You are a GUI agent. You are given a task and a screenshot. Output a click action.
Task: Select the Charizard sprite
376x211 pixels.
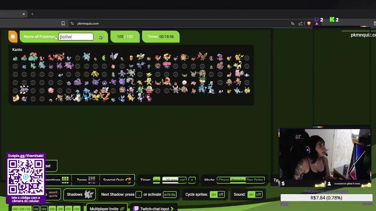click(x=60, y=57)
